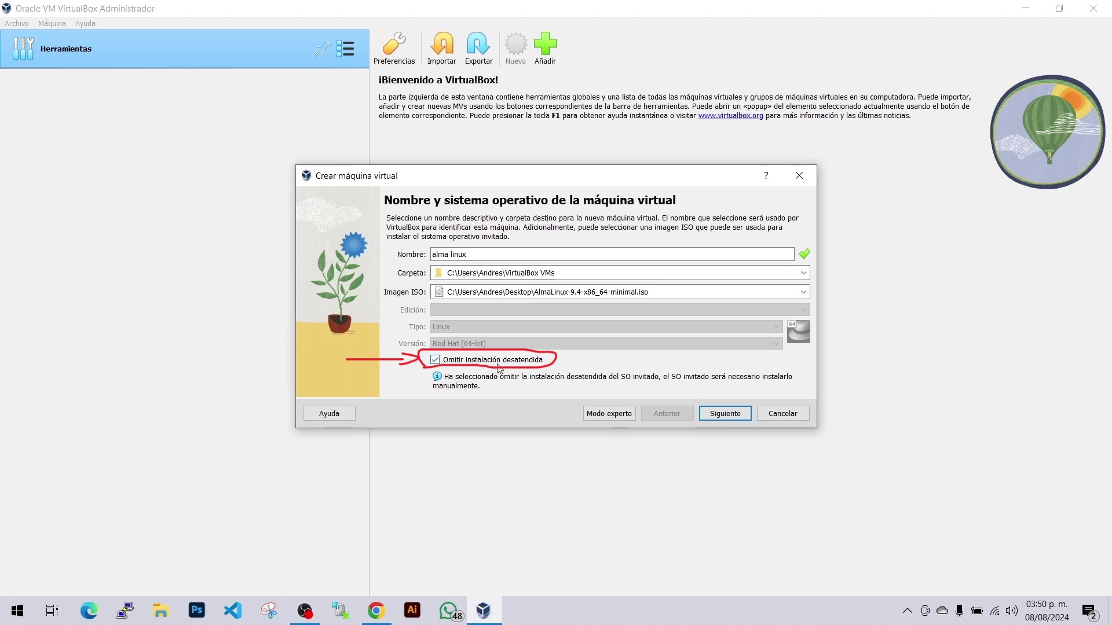Expand the Imagen ISO dropdown
The width and height of the screenshot is (1112, 625).
[x=803, y=292]
